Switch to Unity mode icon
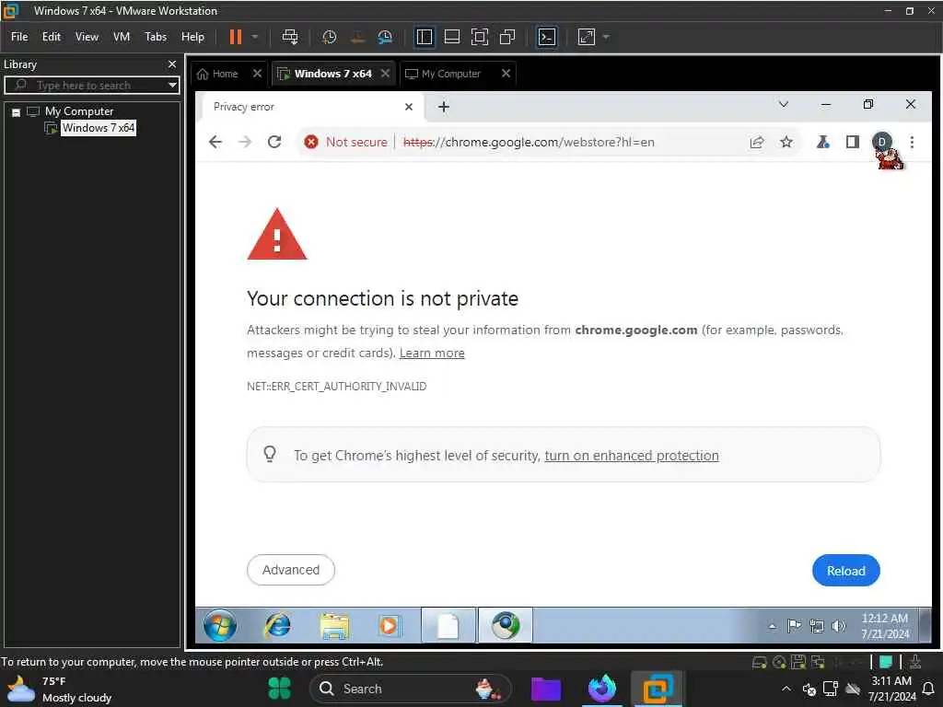943x707 pixels. [x=507, y=37]
